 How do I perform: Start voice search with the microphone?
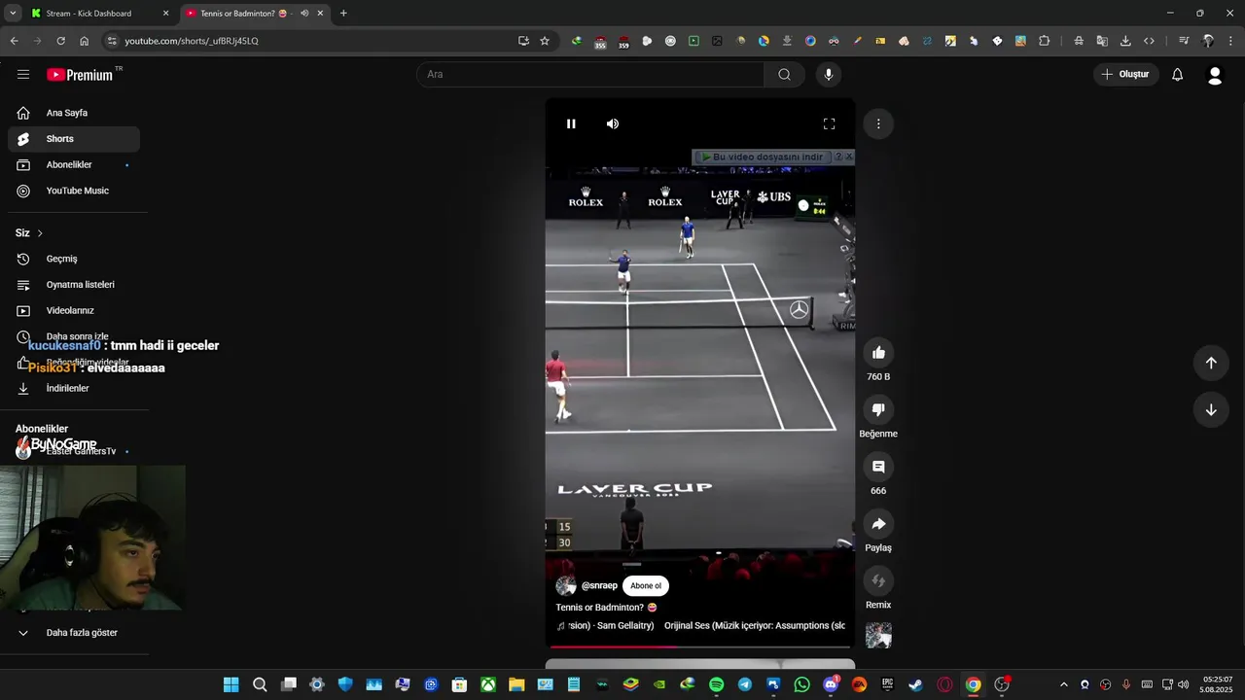[829, 74]
